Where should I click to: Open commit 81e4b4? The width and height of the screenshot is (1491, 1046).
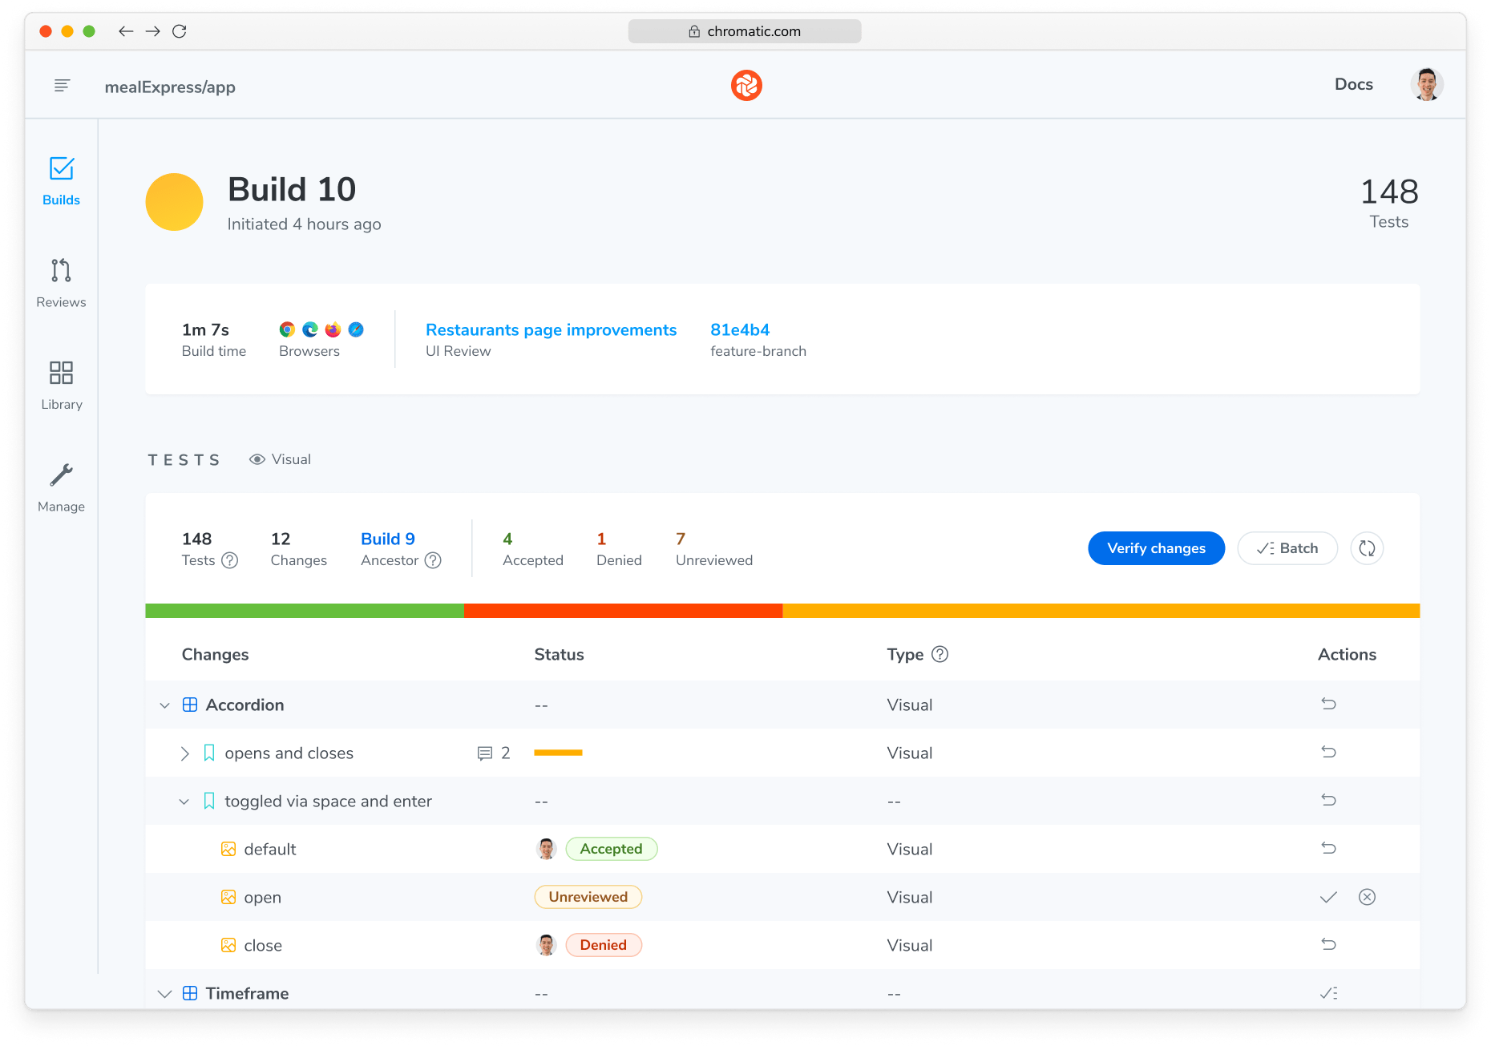(x=739, y=329)
